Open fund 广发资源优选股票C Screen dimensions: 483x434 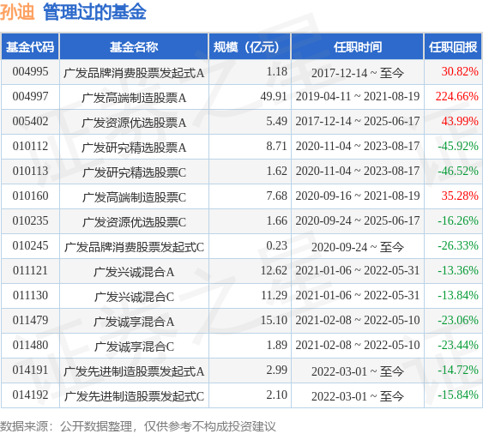pyautogui.click(x=134, y=222)
